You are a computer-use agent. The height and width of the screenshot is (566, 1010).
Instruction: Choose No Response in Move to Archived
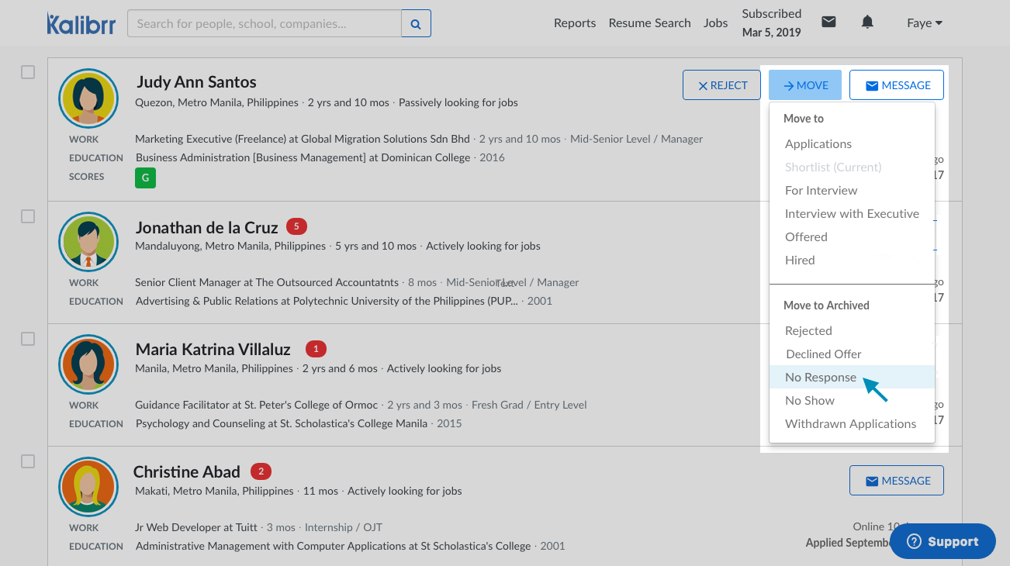coord(821,378)
